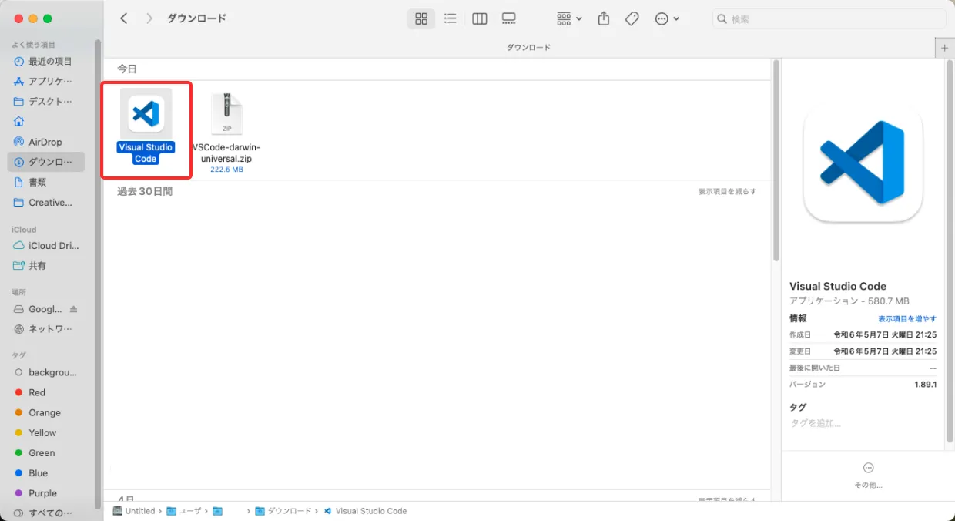Open the group-by dropdown in toolbar
Viewport: 955px width, 521px height.
569,18
